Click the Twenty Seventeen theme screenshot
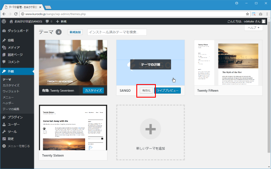Viewport: 271px width, 169px height. click(x=73, y=63)
